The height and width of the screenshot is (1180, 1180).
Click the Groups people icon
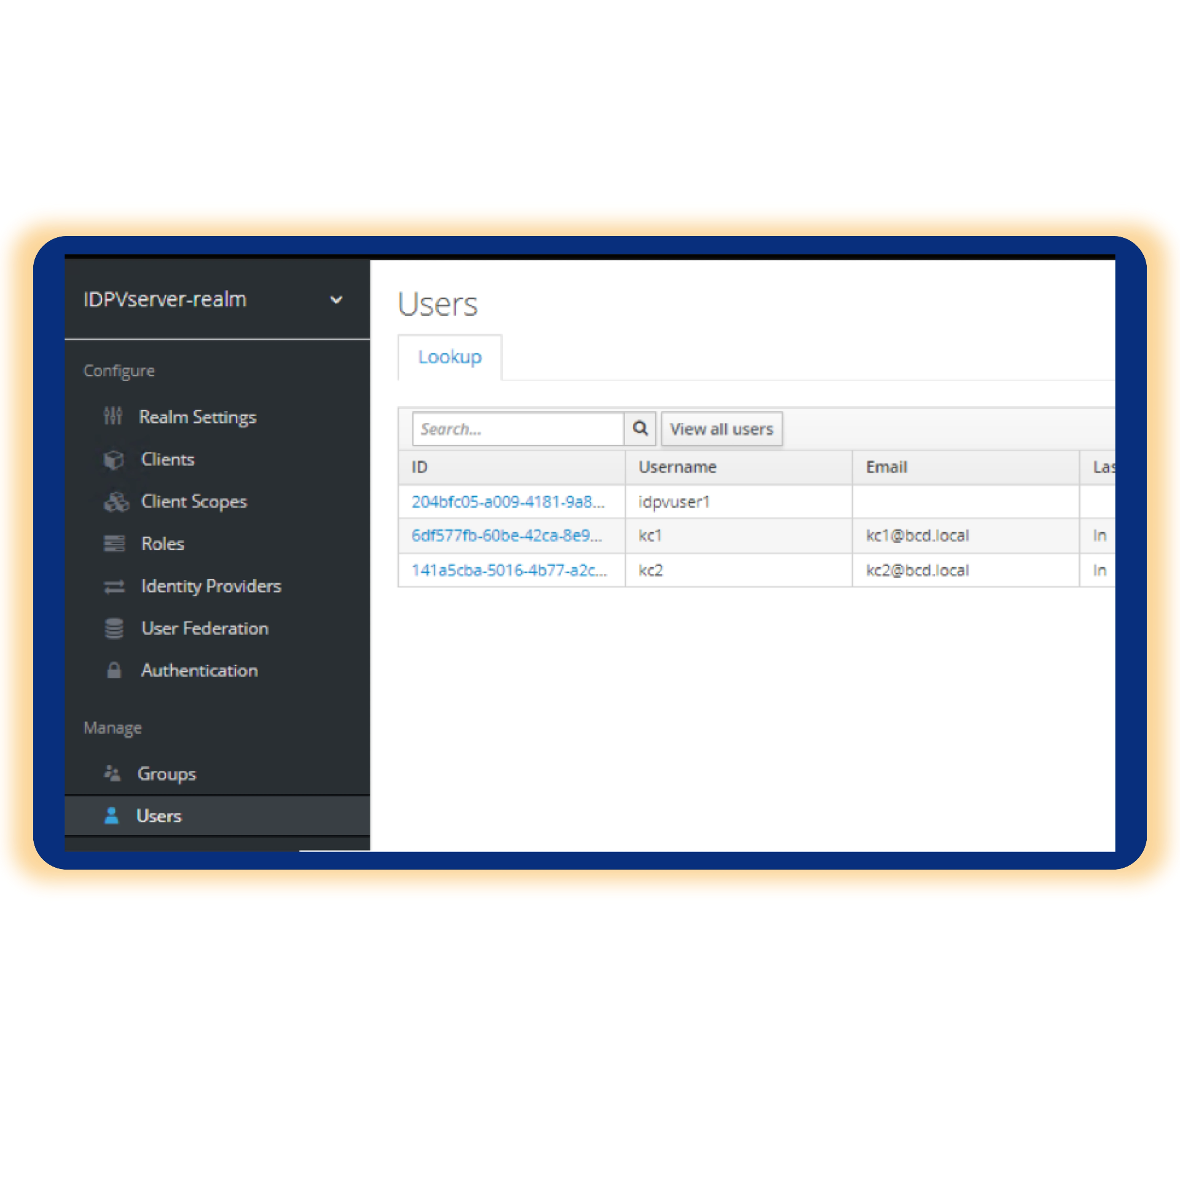(x=112, y=773)
